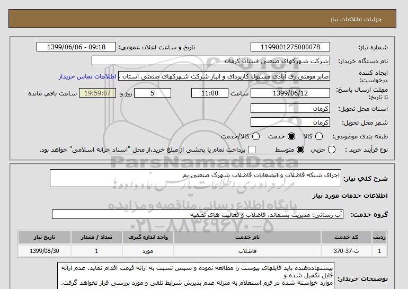Click the delivery province field کرمان
This screenshot has height=289, width=408.
[290, 108]
